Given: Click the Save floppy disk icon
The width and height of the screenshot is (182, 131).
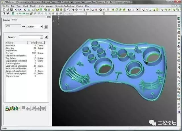Looking at the screenshot, I should [11, 10].
